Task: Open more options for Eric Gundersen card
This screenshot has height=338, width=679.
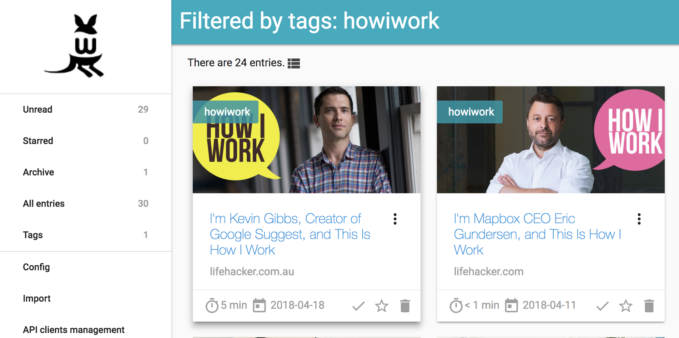Action: pyautogui.click(x=639, y=219)
